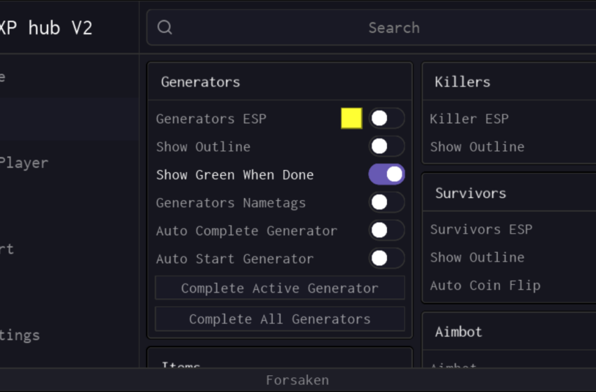Open the sidebar tab ending in 'rt'
596x392 pixels.
point(7,249)
